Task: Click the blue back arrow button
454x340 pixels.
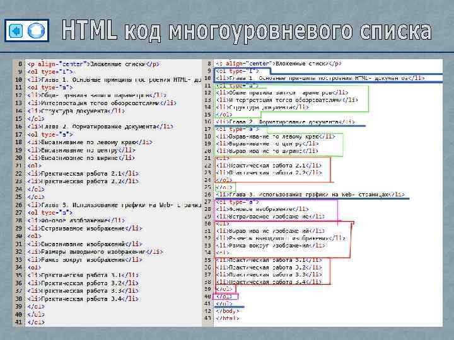Action: [x=16, y=30]
